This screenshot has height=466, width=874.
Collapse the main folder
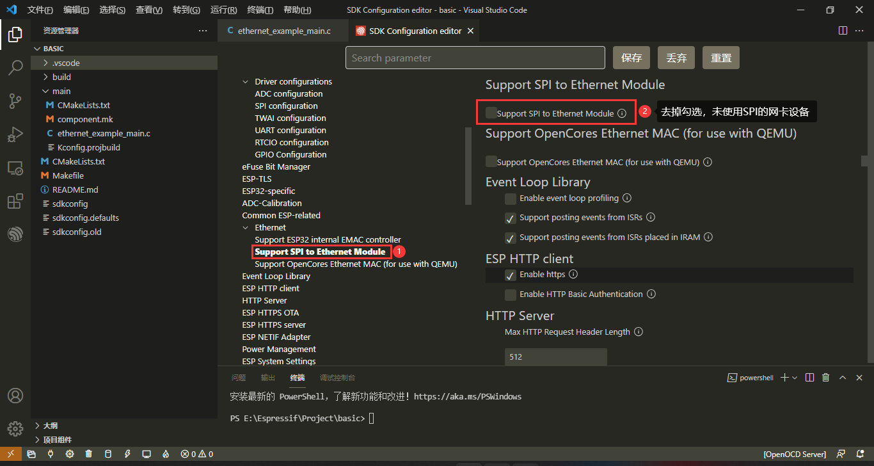coord(45,91)
